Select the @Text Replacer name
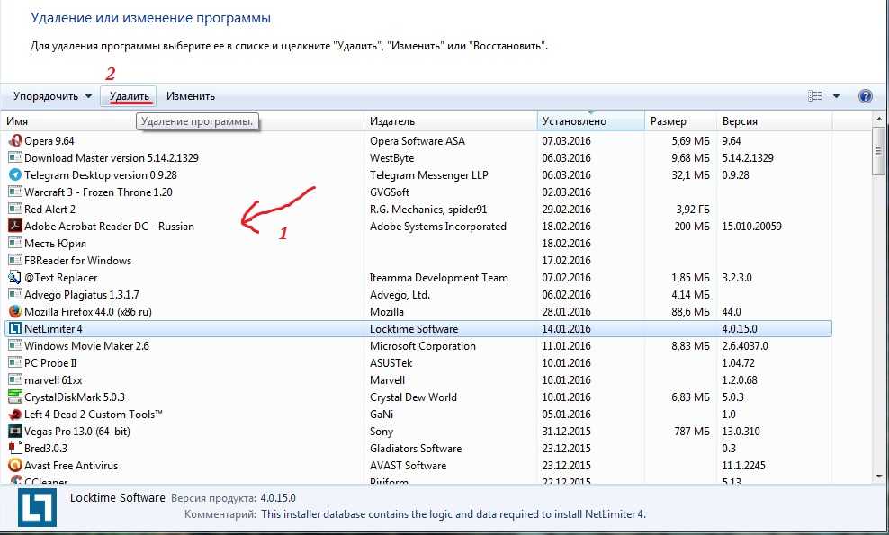This screenshot has height=535, width=889. coord(60,277)
